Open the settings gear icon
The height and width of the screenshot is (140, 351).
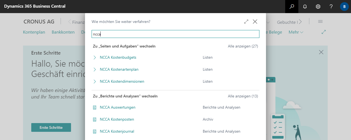318,6
